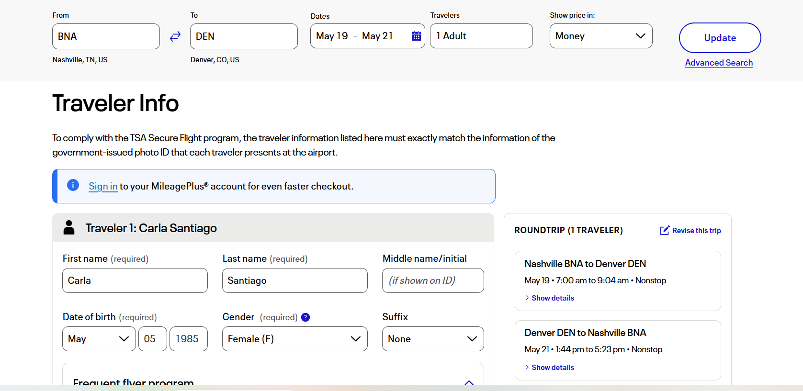Open the Gender Female (F) dropdown
The height and width of the screenshot is (391, 803).
coord(295,339)
